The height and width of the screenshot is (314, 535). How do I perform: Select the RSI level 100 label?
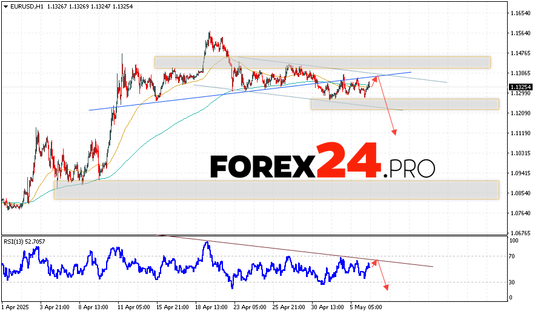(514, 241)
